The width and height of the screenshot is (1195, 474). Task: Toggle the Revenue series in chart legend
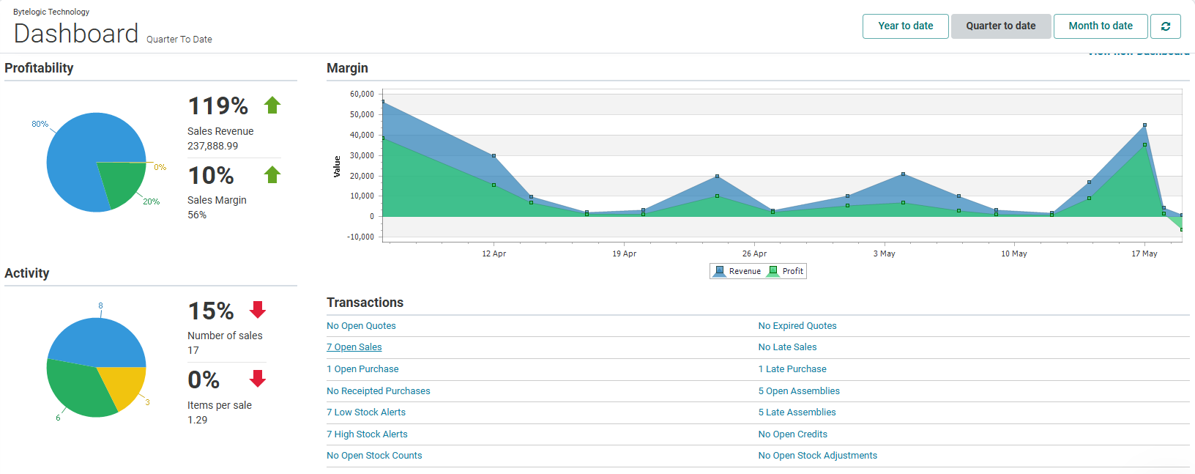(x=737, y=271)
